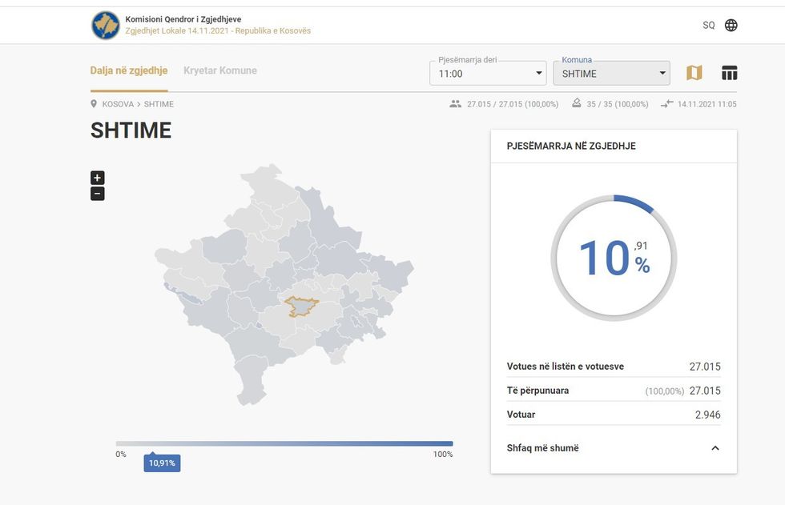Click the SQ language label
The height and width of the screenshot is (505, 785).
(x=708, y=26)
